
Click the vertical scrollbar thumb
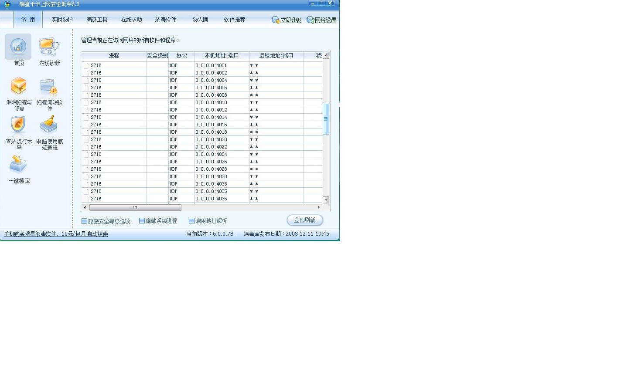pos(326,119)
